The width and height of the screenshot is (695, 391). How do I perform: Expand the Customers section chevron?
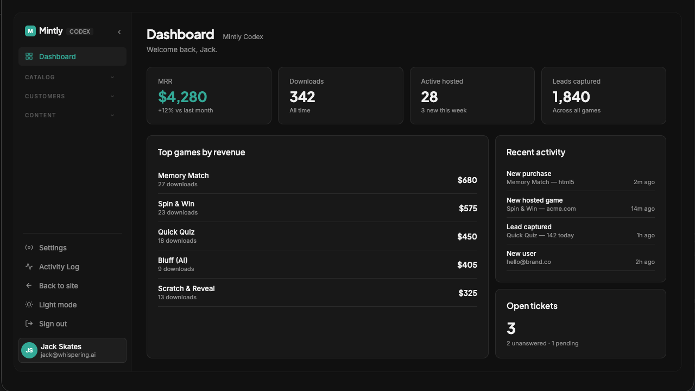pyautogui.click(x=112, y=96)
